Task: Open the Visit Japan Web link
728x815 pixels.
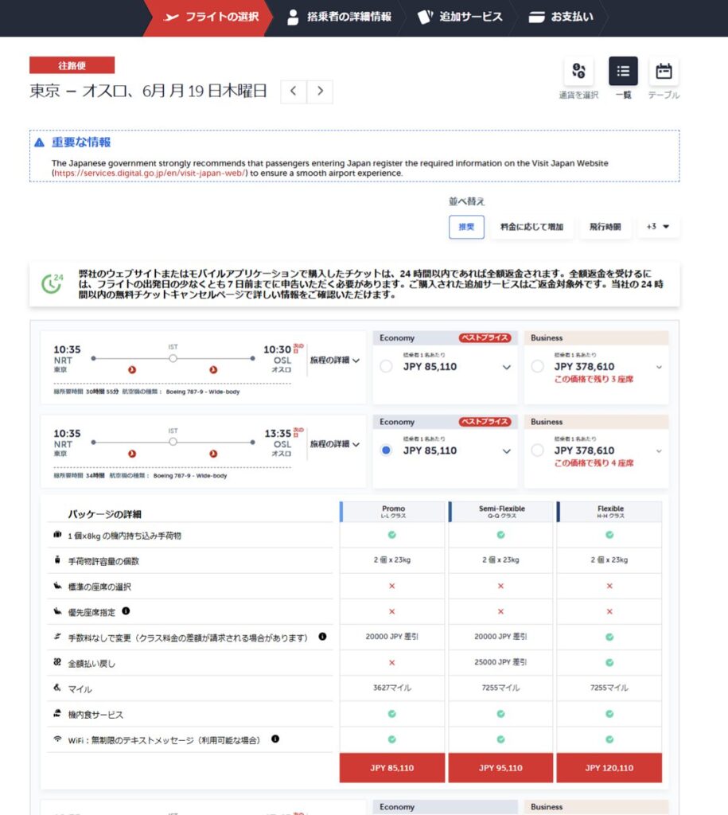Action: (x=150, y=173)
